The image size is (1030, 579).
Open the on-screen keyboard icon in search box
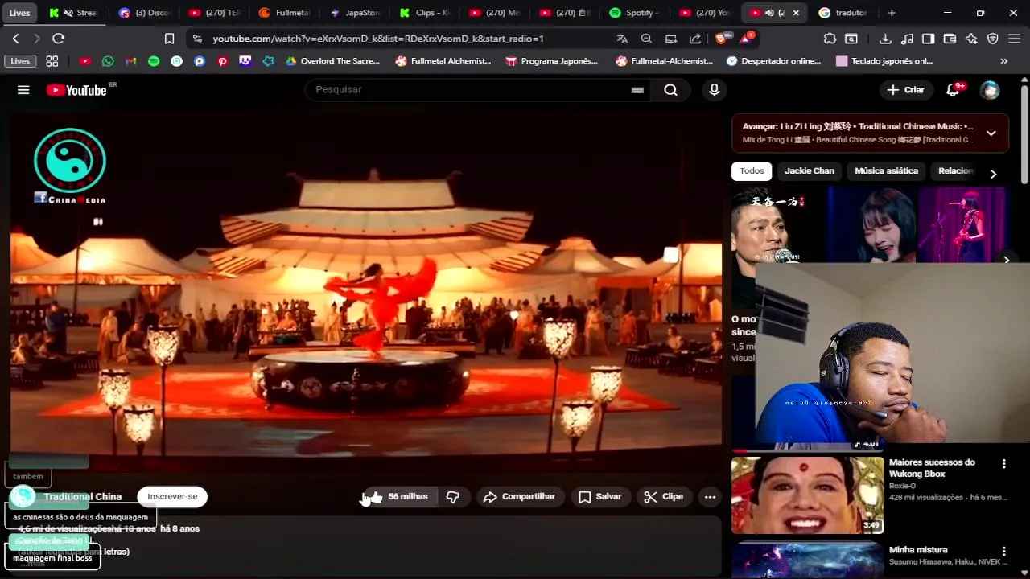coord(637,90)
